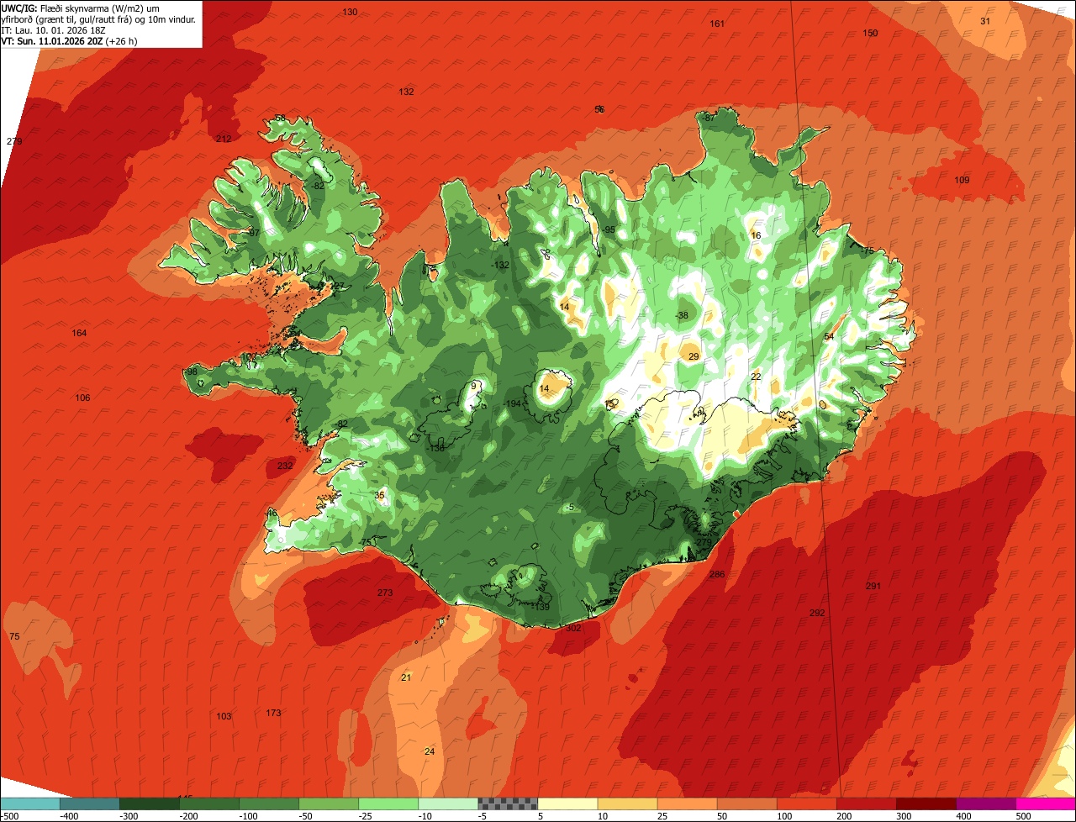Click legend color between 300 and 400
This screenshot has width=1076, height=822.
coord(926,804)
